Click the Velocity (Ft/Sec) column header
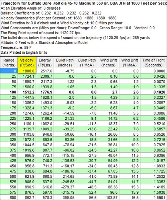Image resolution: width=167 pixels, height=200 pixels. [x=27, y=63]
